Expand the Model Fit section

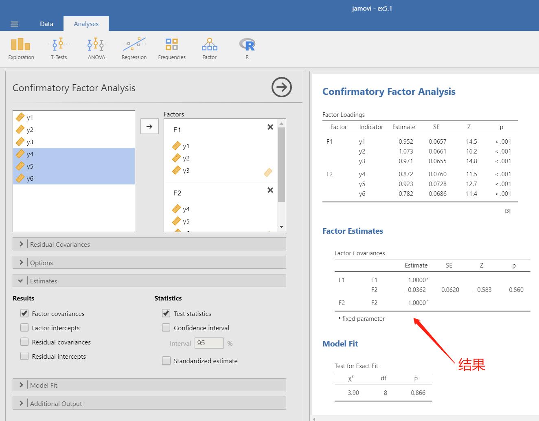pyautogui.click(x=149, y=385)
